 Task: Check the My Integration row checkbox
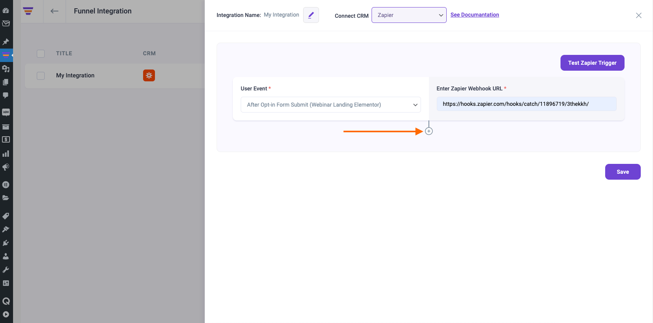(x=41, y=76)
